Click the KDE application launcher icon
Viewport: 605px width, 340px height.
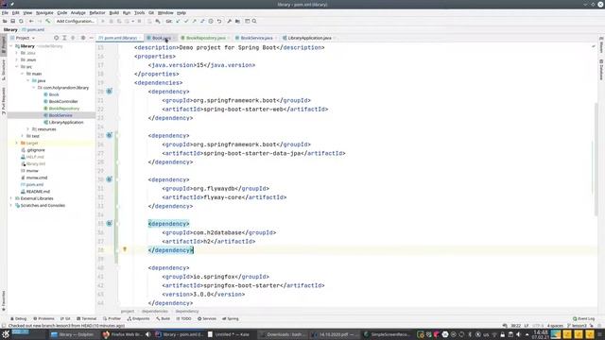(x=6, y=334)
